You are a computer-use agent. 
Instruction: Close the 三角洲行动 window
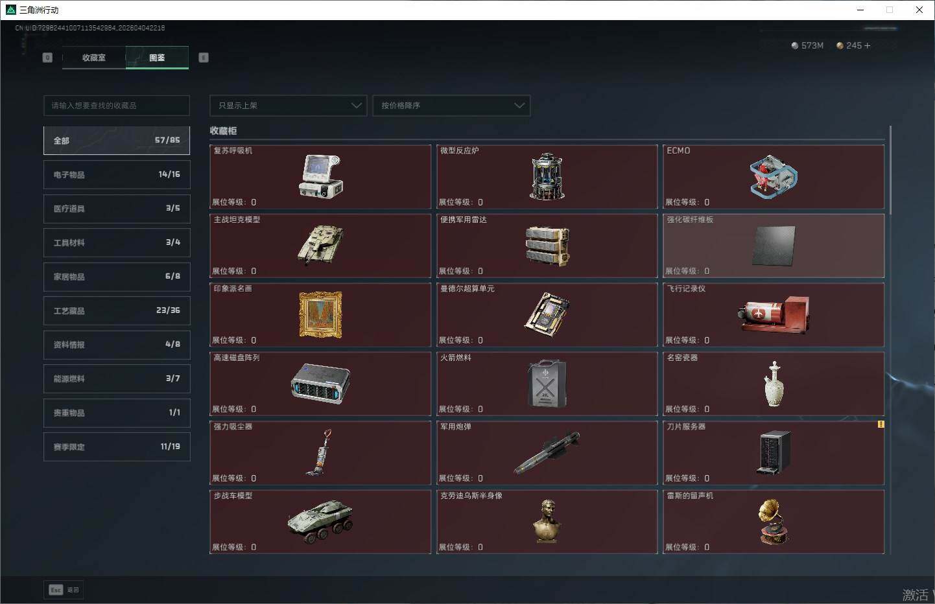[919, 10]
